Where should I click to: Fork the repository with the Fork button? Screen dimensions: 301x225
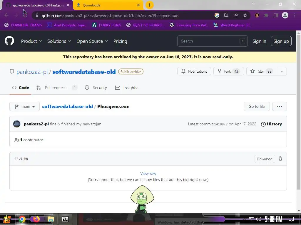(x=228, y=71)
